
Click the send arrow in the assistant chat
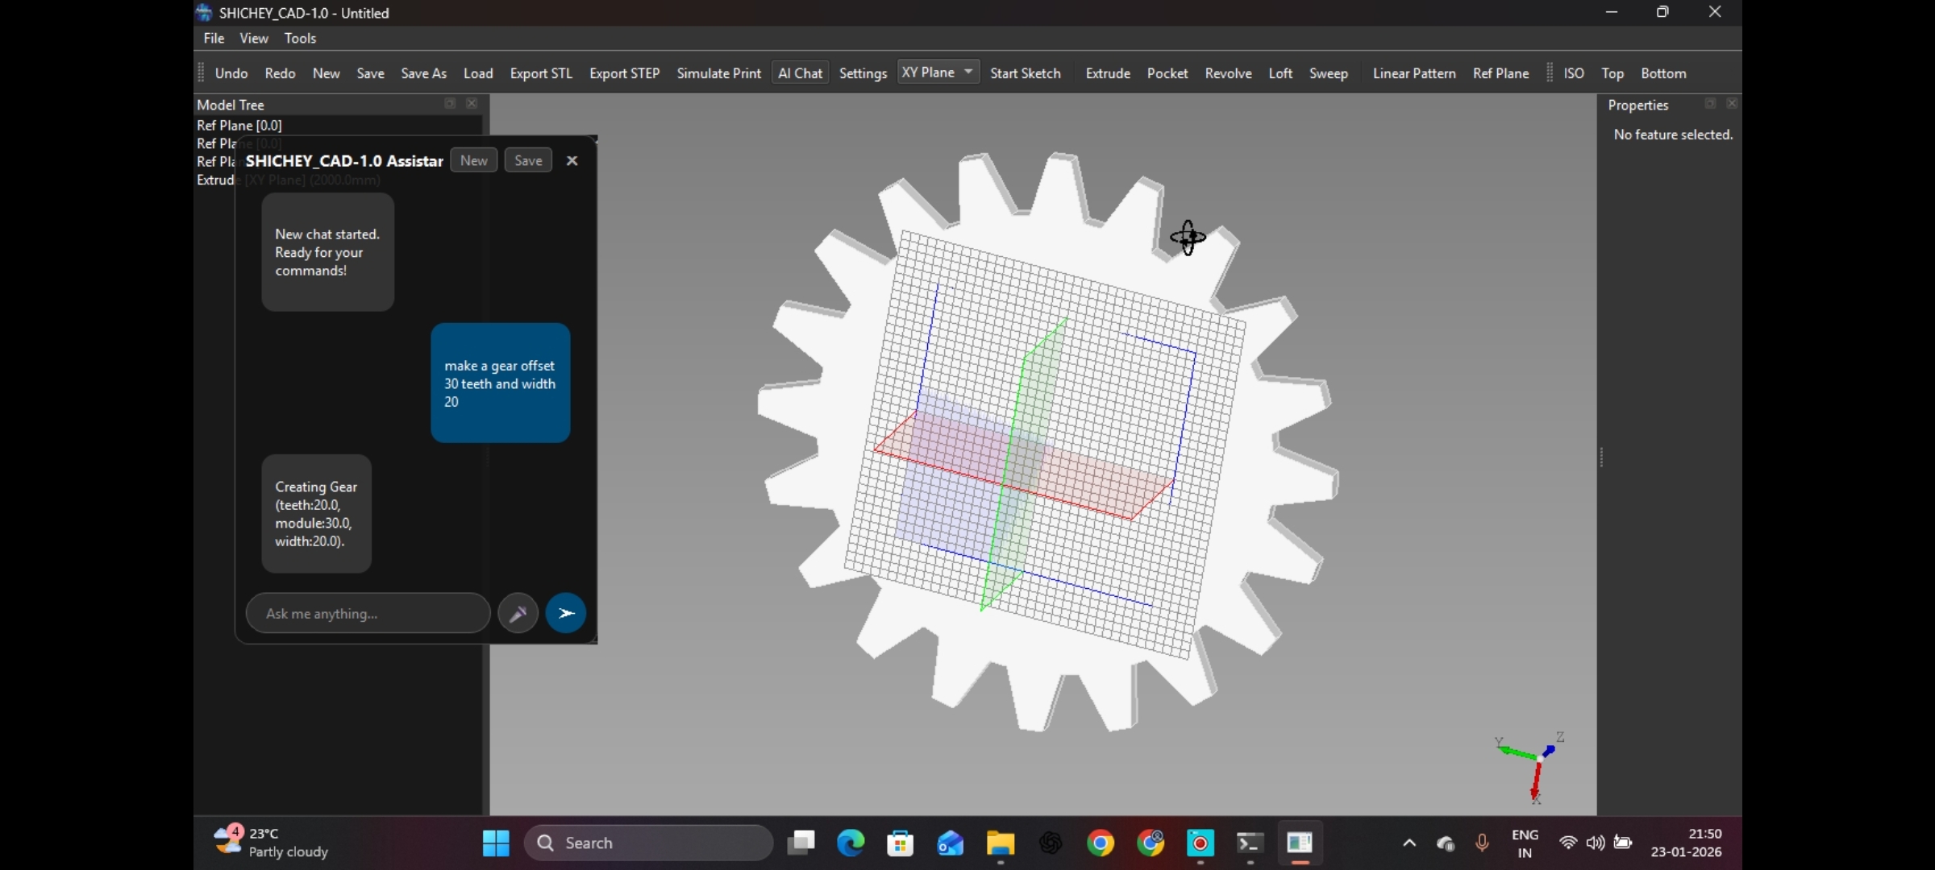(x=565, y=613)
